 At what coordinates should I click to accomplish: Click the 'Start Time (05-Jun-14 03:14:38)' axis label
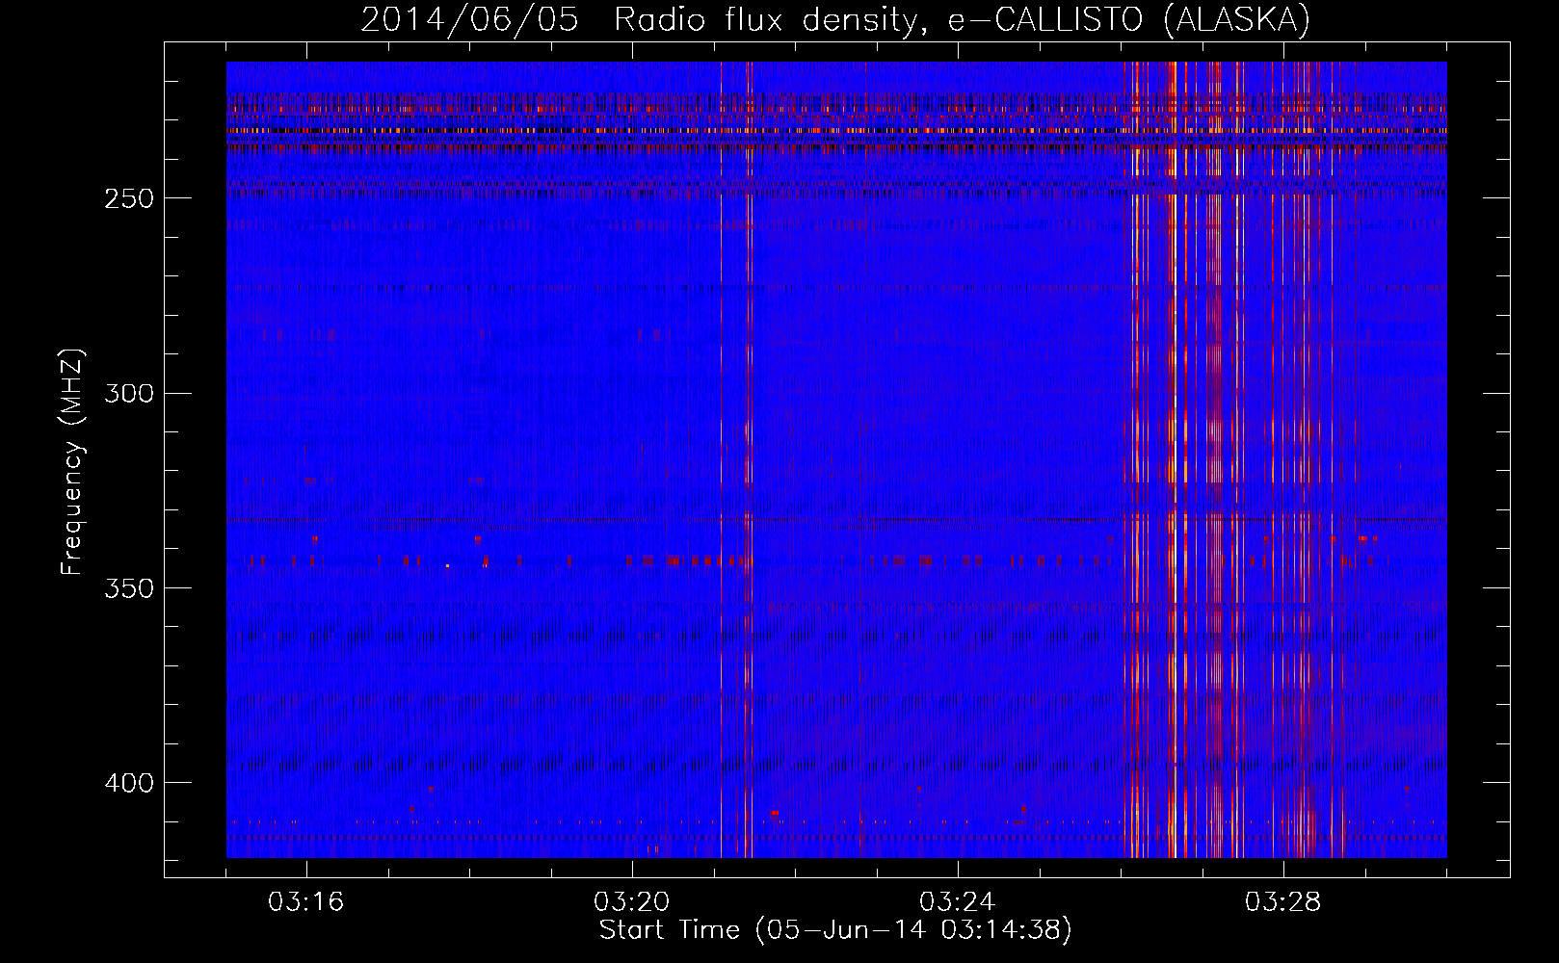[835, 930]
